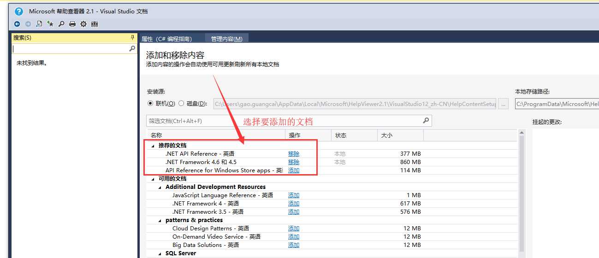Click the 617 MB size cell

(410, 204)
